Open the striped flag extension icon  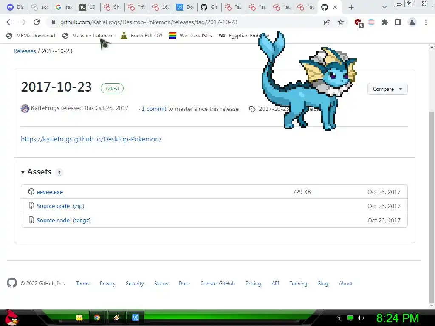click(x=371, y=22)
